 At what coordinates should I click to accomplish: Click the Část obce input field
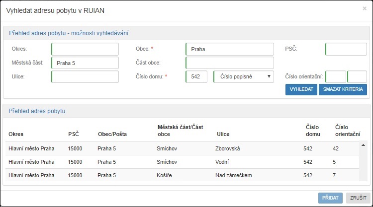pos(229,63)
